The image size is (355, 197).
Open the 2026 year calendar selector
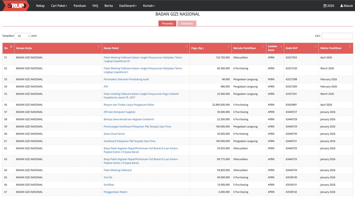[329, 6]
